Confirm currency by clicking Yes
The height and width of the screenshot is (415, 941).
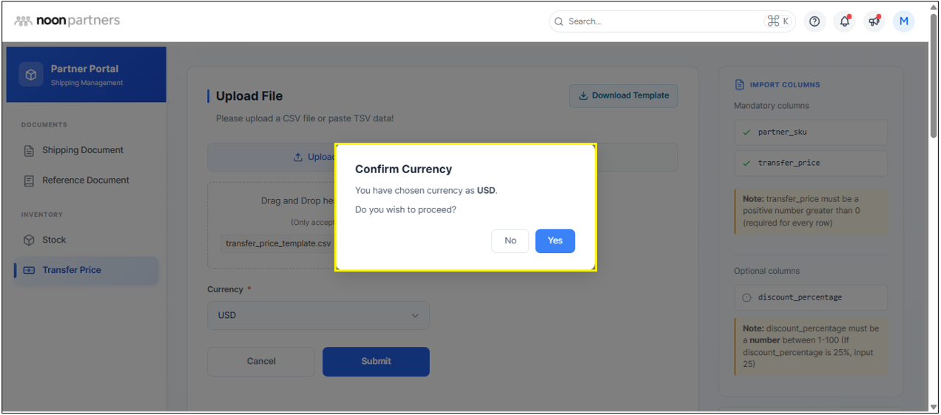pyautogui.click(x=555, y=240)
